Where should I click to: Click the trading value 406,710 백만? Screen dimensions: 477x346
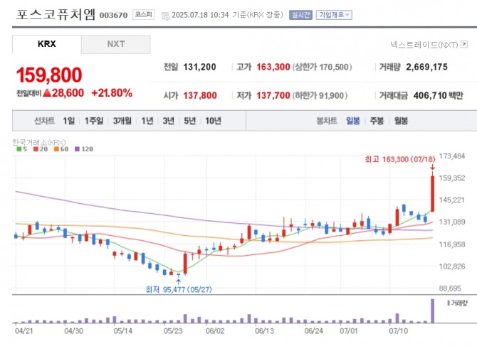coord(439,96)
